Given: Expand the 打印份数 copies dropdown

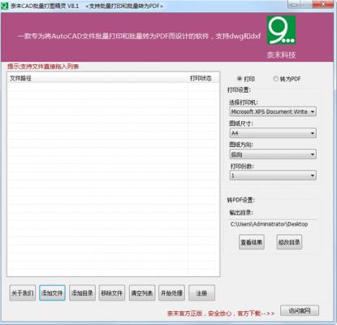Looking at the screenshot, I should [x=273, y=175].
